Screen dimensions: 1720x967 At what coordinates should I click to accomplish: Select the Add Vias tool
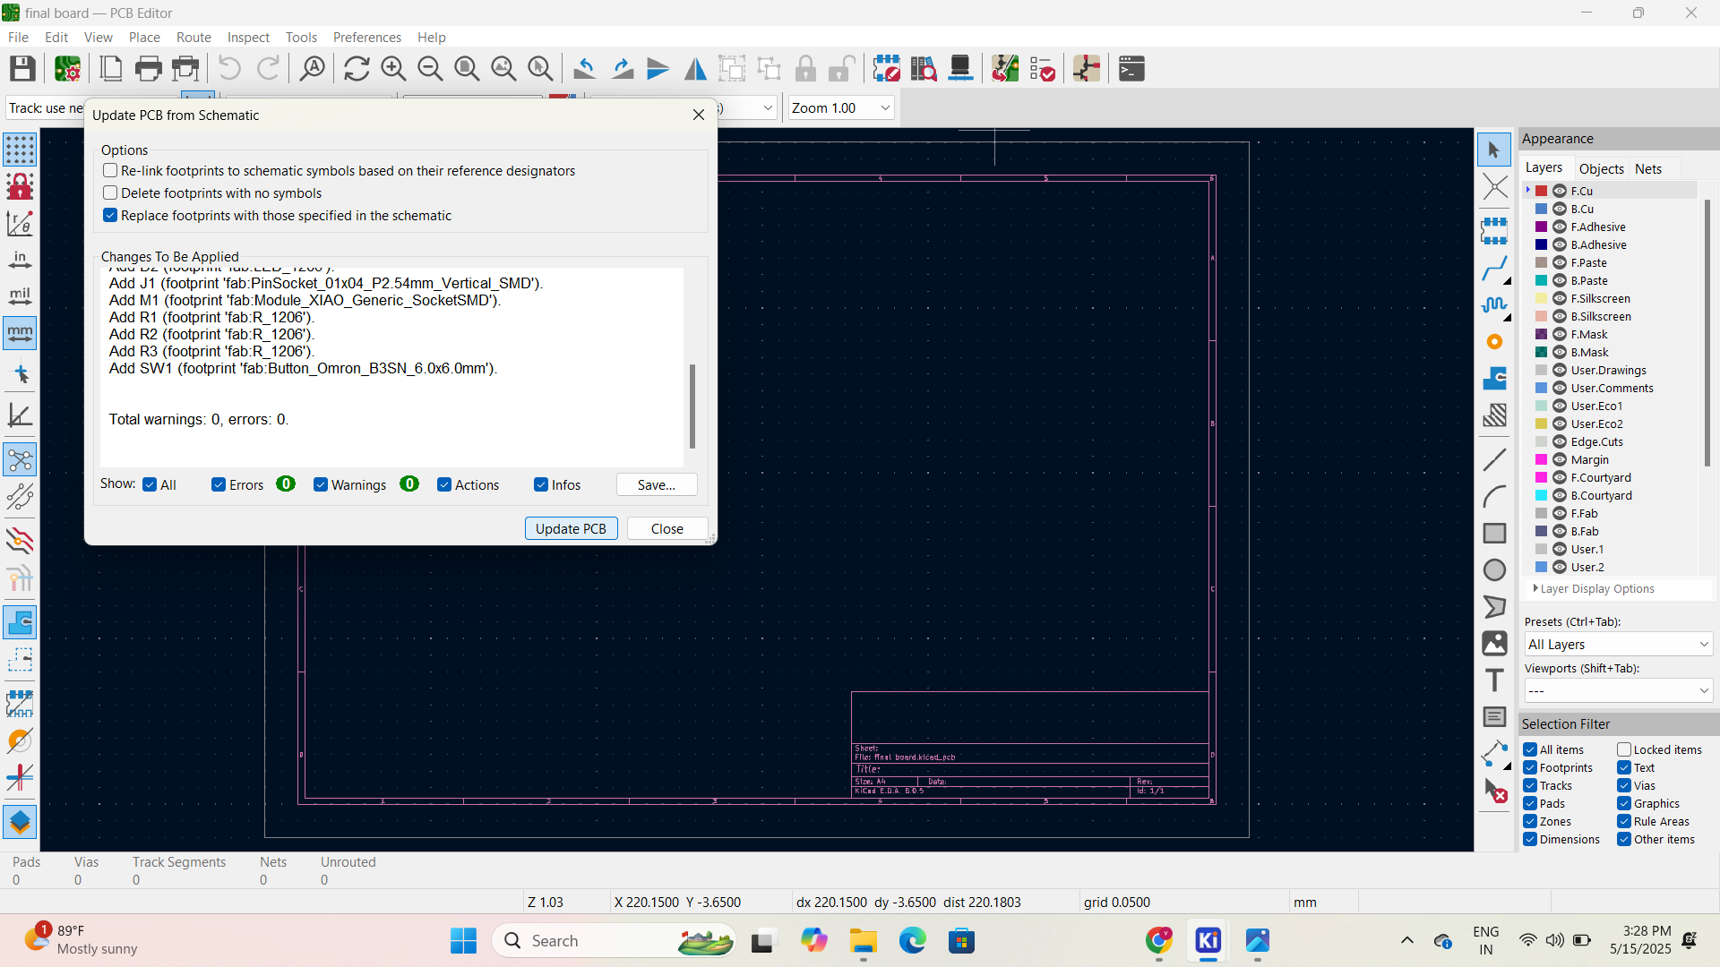coord(1494,341)
